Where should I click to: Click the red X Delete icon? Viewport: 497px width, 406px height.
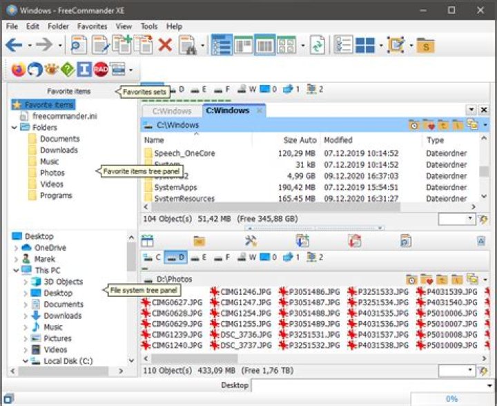coord(165,45)
